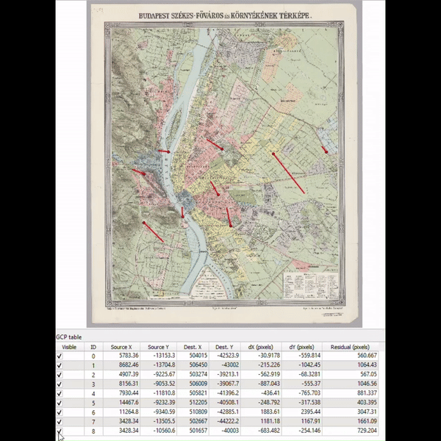Screen dimensions: 441x441
Task: Uncheck the Visible checkbox for GCP ID 1
Action: coord(60,365)
